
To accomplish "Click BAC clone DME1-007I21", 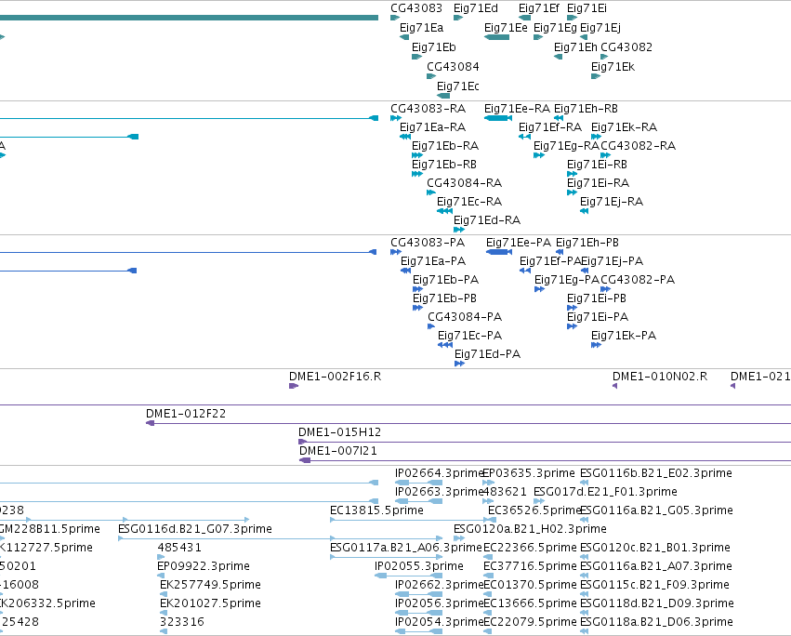I will coord(338,451).
